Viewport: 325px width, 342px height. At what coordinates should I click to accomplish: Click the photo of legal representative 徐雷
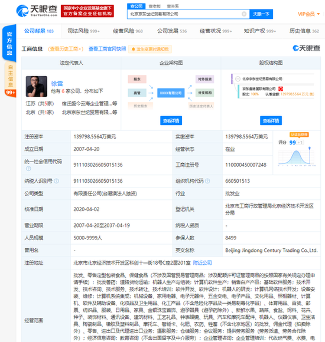[x=37, y=86]
